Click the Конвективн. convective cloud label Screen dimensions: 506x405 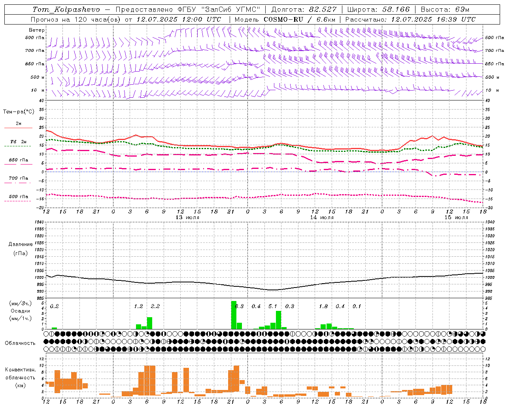click(x=21, y=370)
